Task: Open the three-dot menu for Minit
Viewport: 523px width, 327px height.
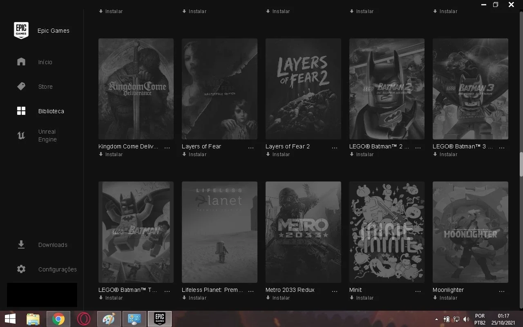Action: 418,291
